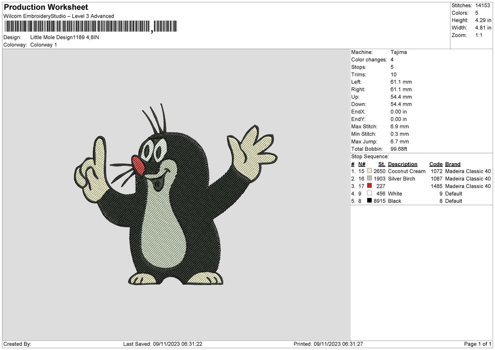This screenshot has height=350, width=495.
Task: Click the Color changes value 4
Action: 392,59
